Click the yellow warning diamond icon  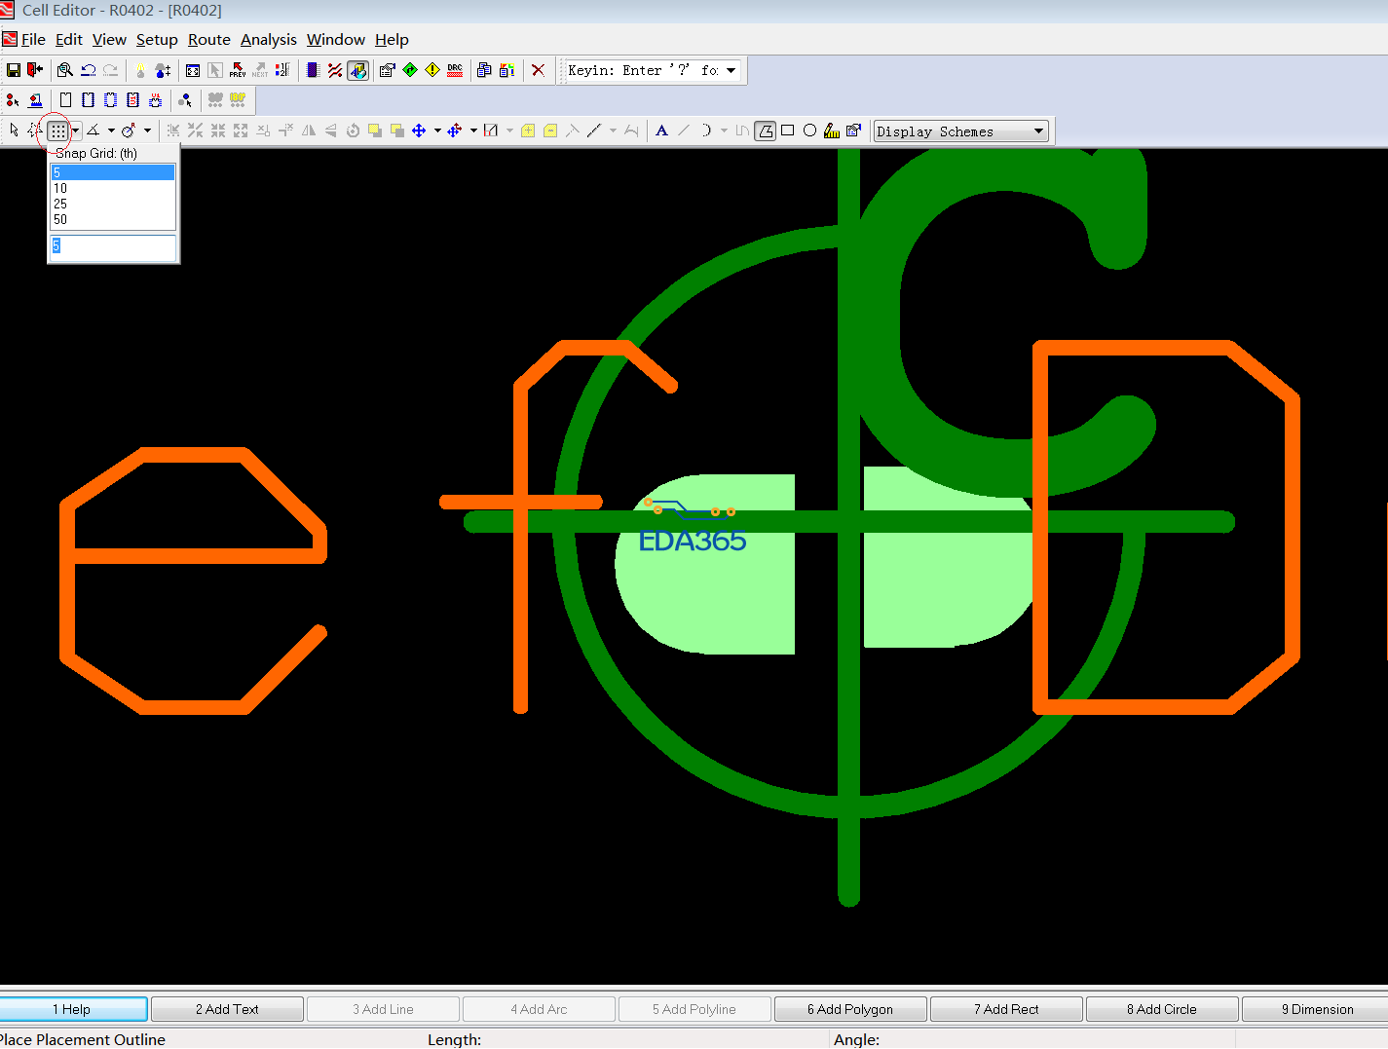click(432, 70)
